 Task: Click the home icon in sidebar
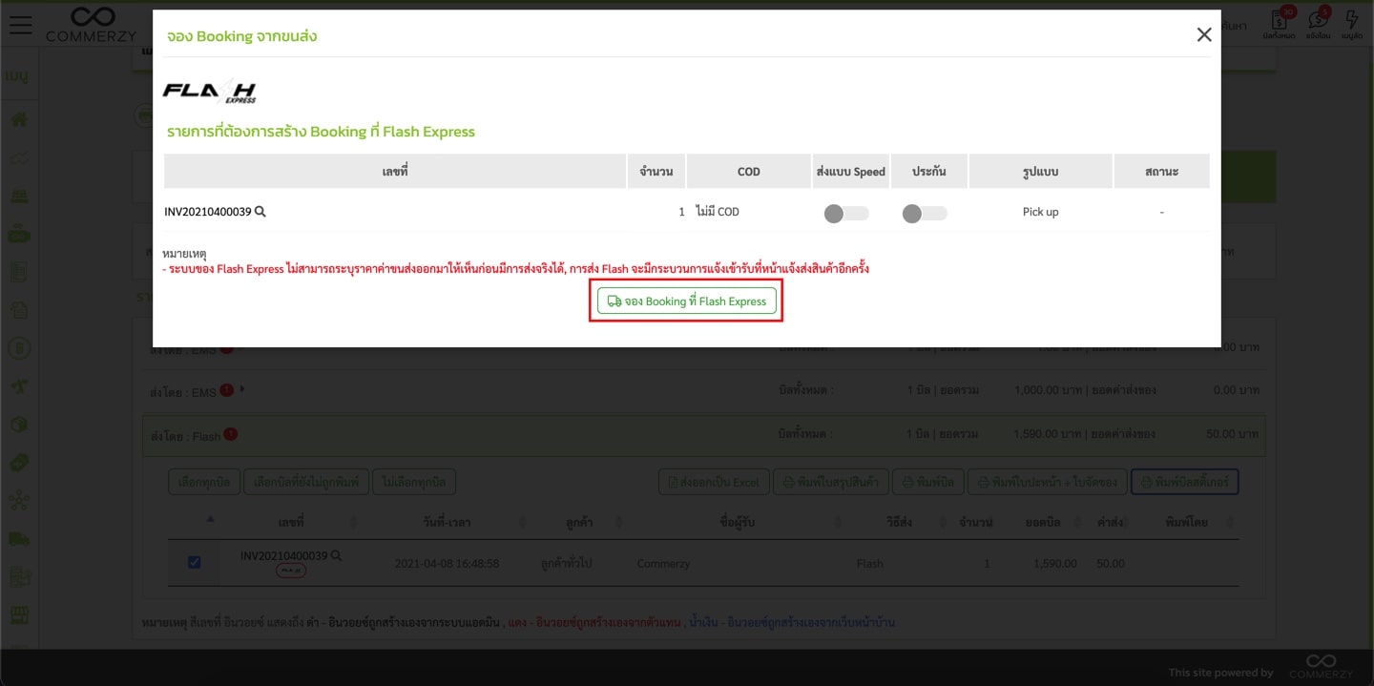19,119
